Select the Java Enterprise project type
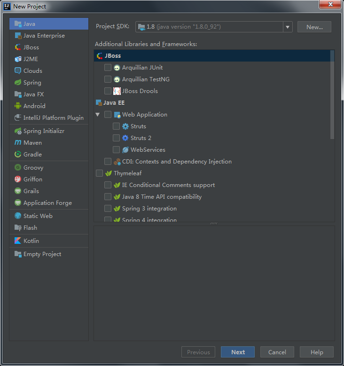Screen dimensions: 344x366 49,36
